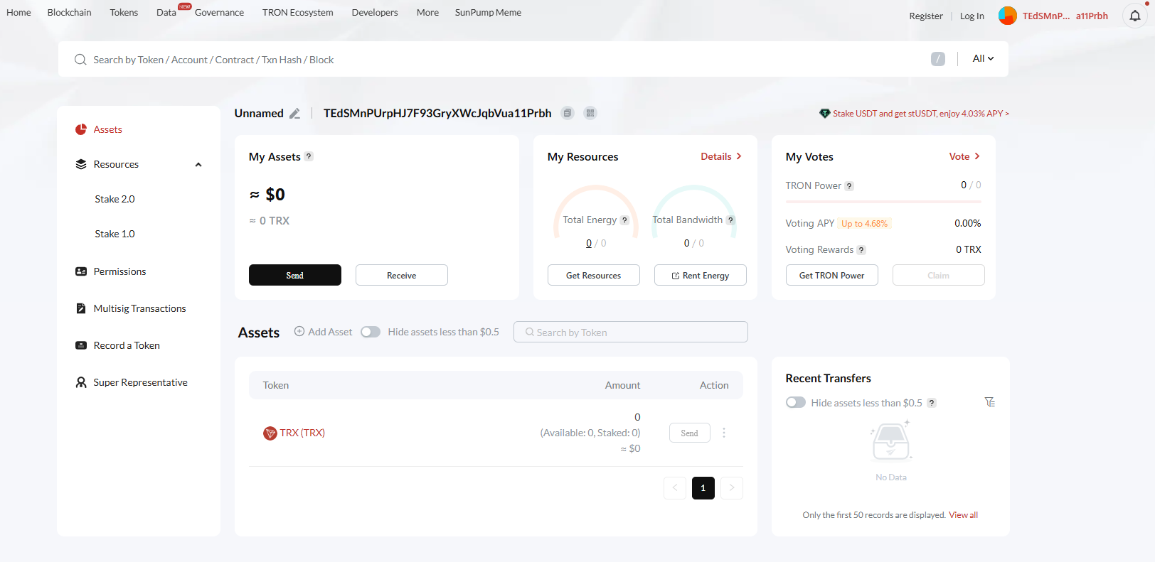Open SunPump Meme page
The width and height of the screenshot is (1155, 562).
point(488,13)
